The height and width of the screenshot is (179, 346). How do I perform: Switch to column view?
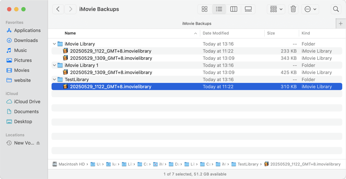234,9
